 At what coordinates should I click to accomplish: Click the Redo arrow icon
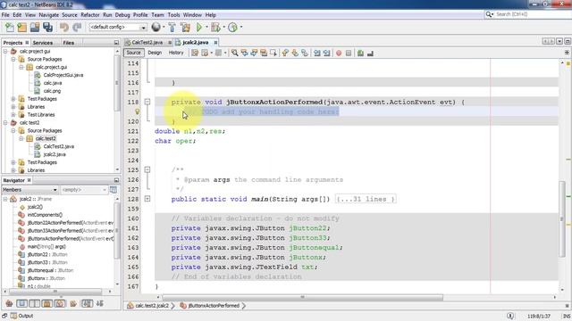coord(77,28)
